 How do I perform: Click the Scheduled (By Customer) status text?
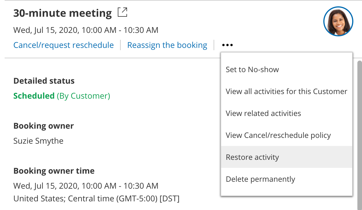tap(62, 96)
